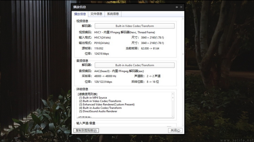Screen dimensions: 254x142
Task: Open the 系统信息 tab
Action: [x=113, y=14]
